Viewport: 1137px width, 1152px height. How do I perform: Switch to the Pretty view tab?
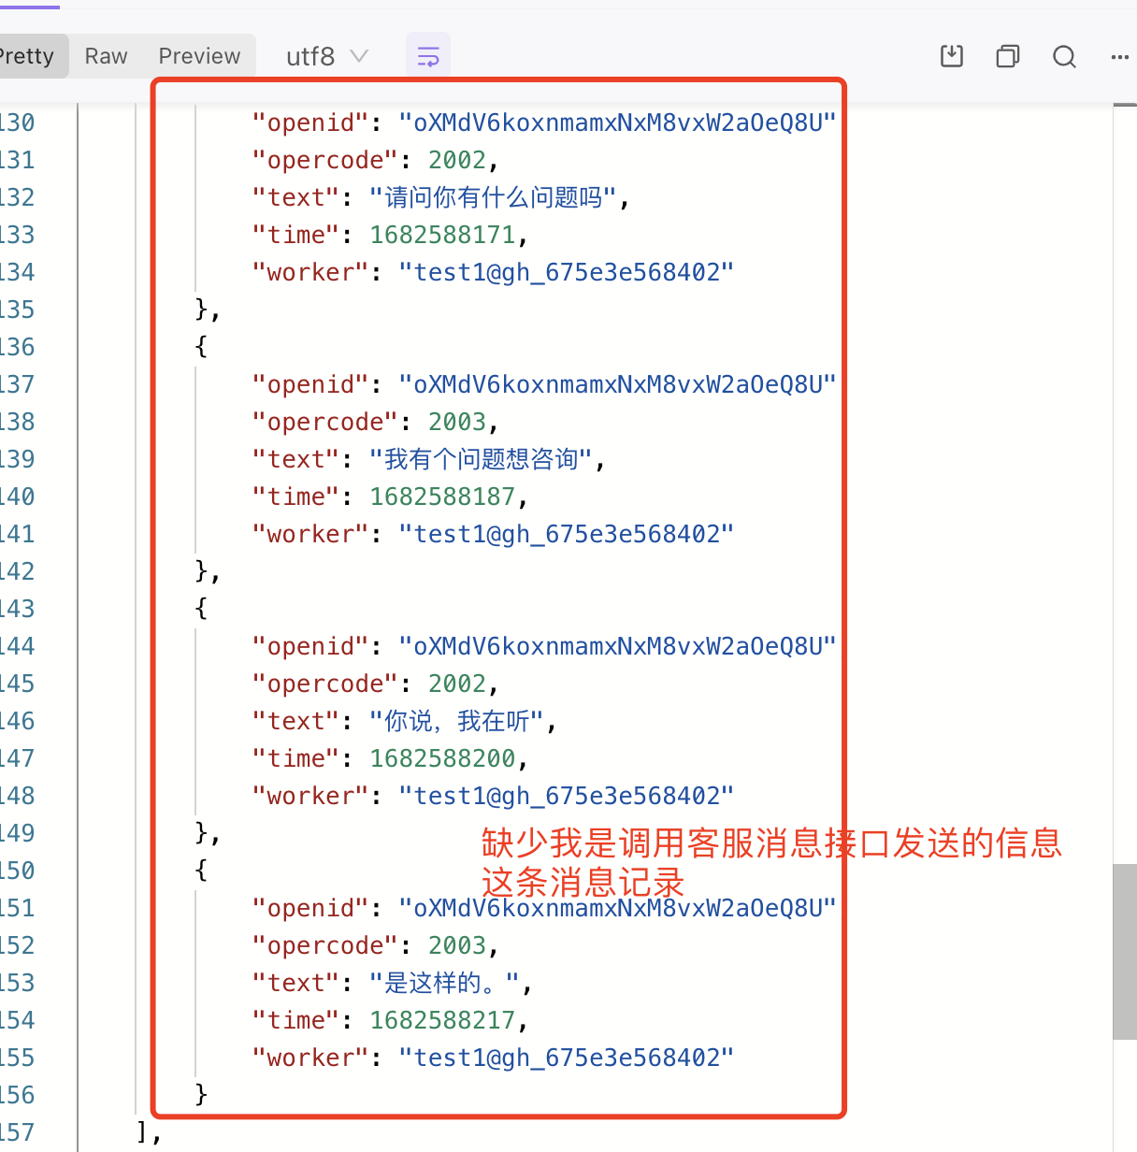32,56
